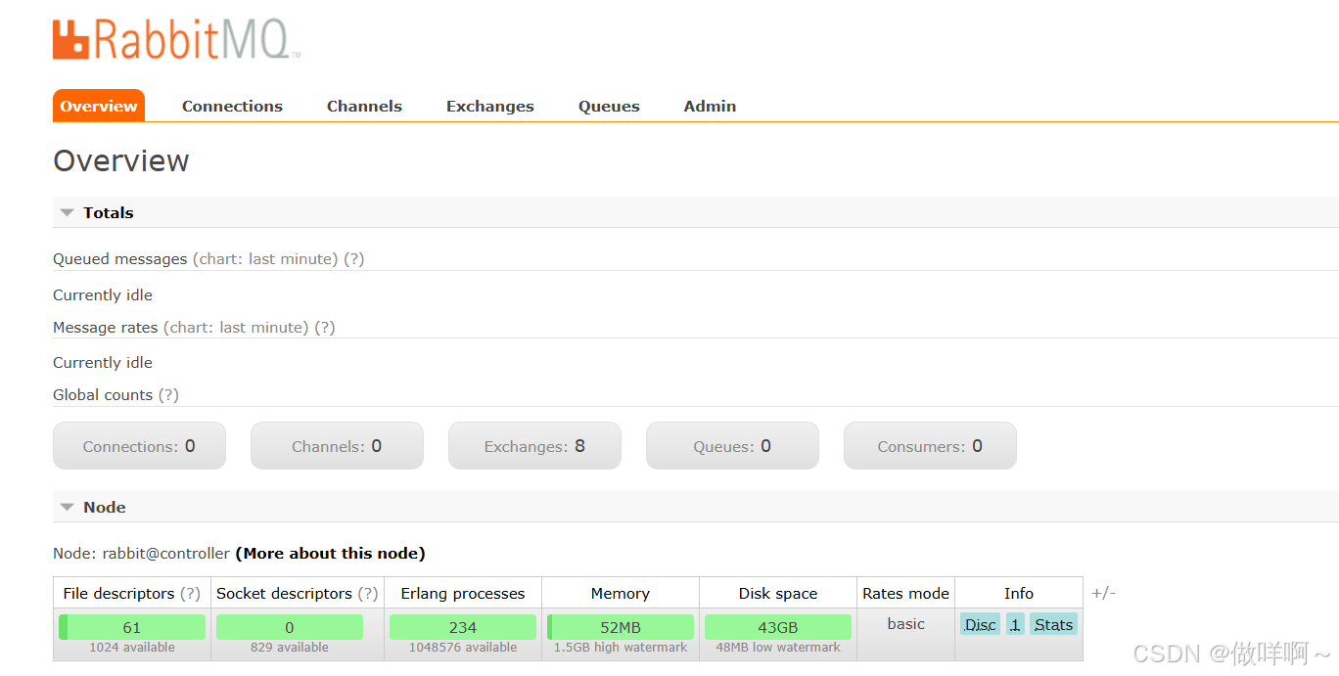
Task: Click the Stats info badge
Action: click(x=1053, y=624)
